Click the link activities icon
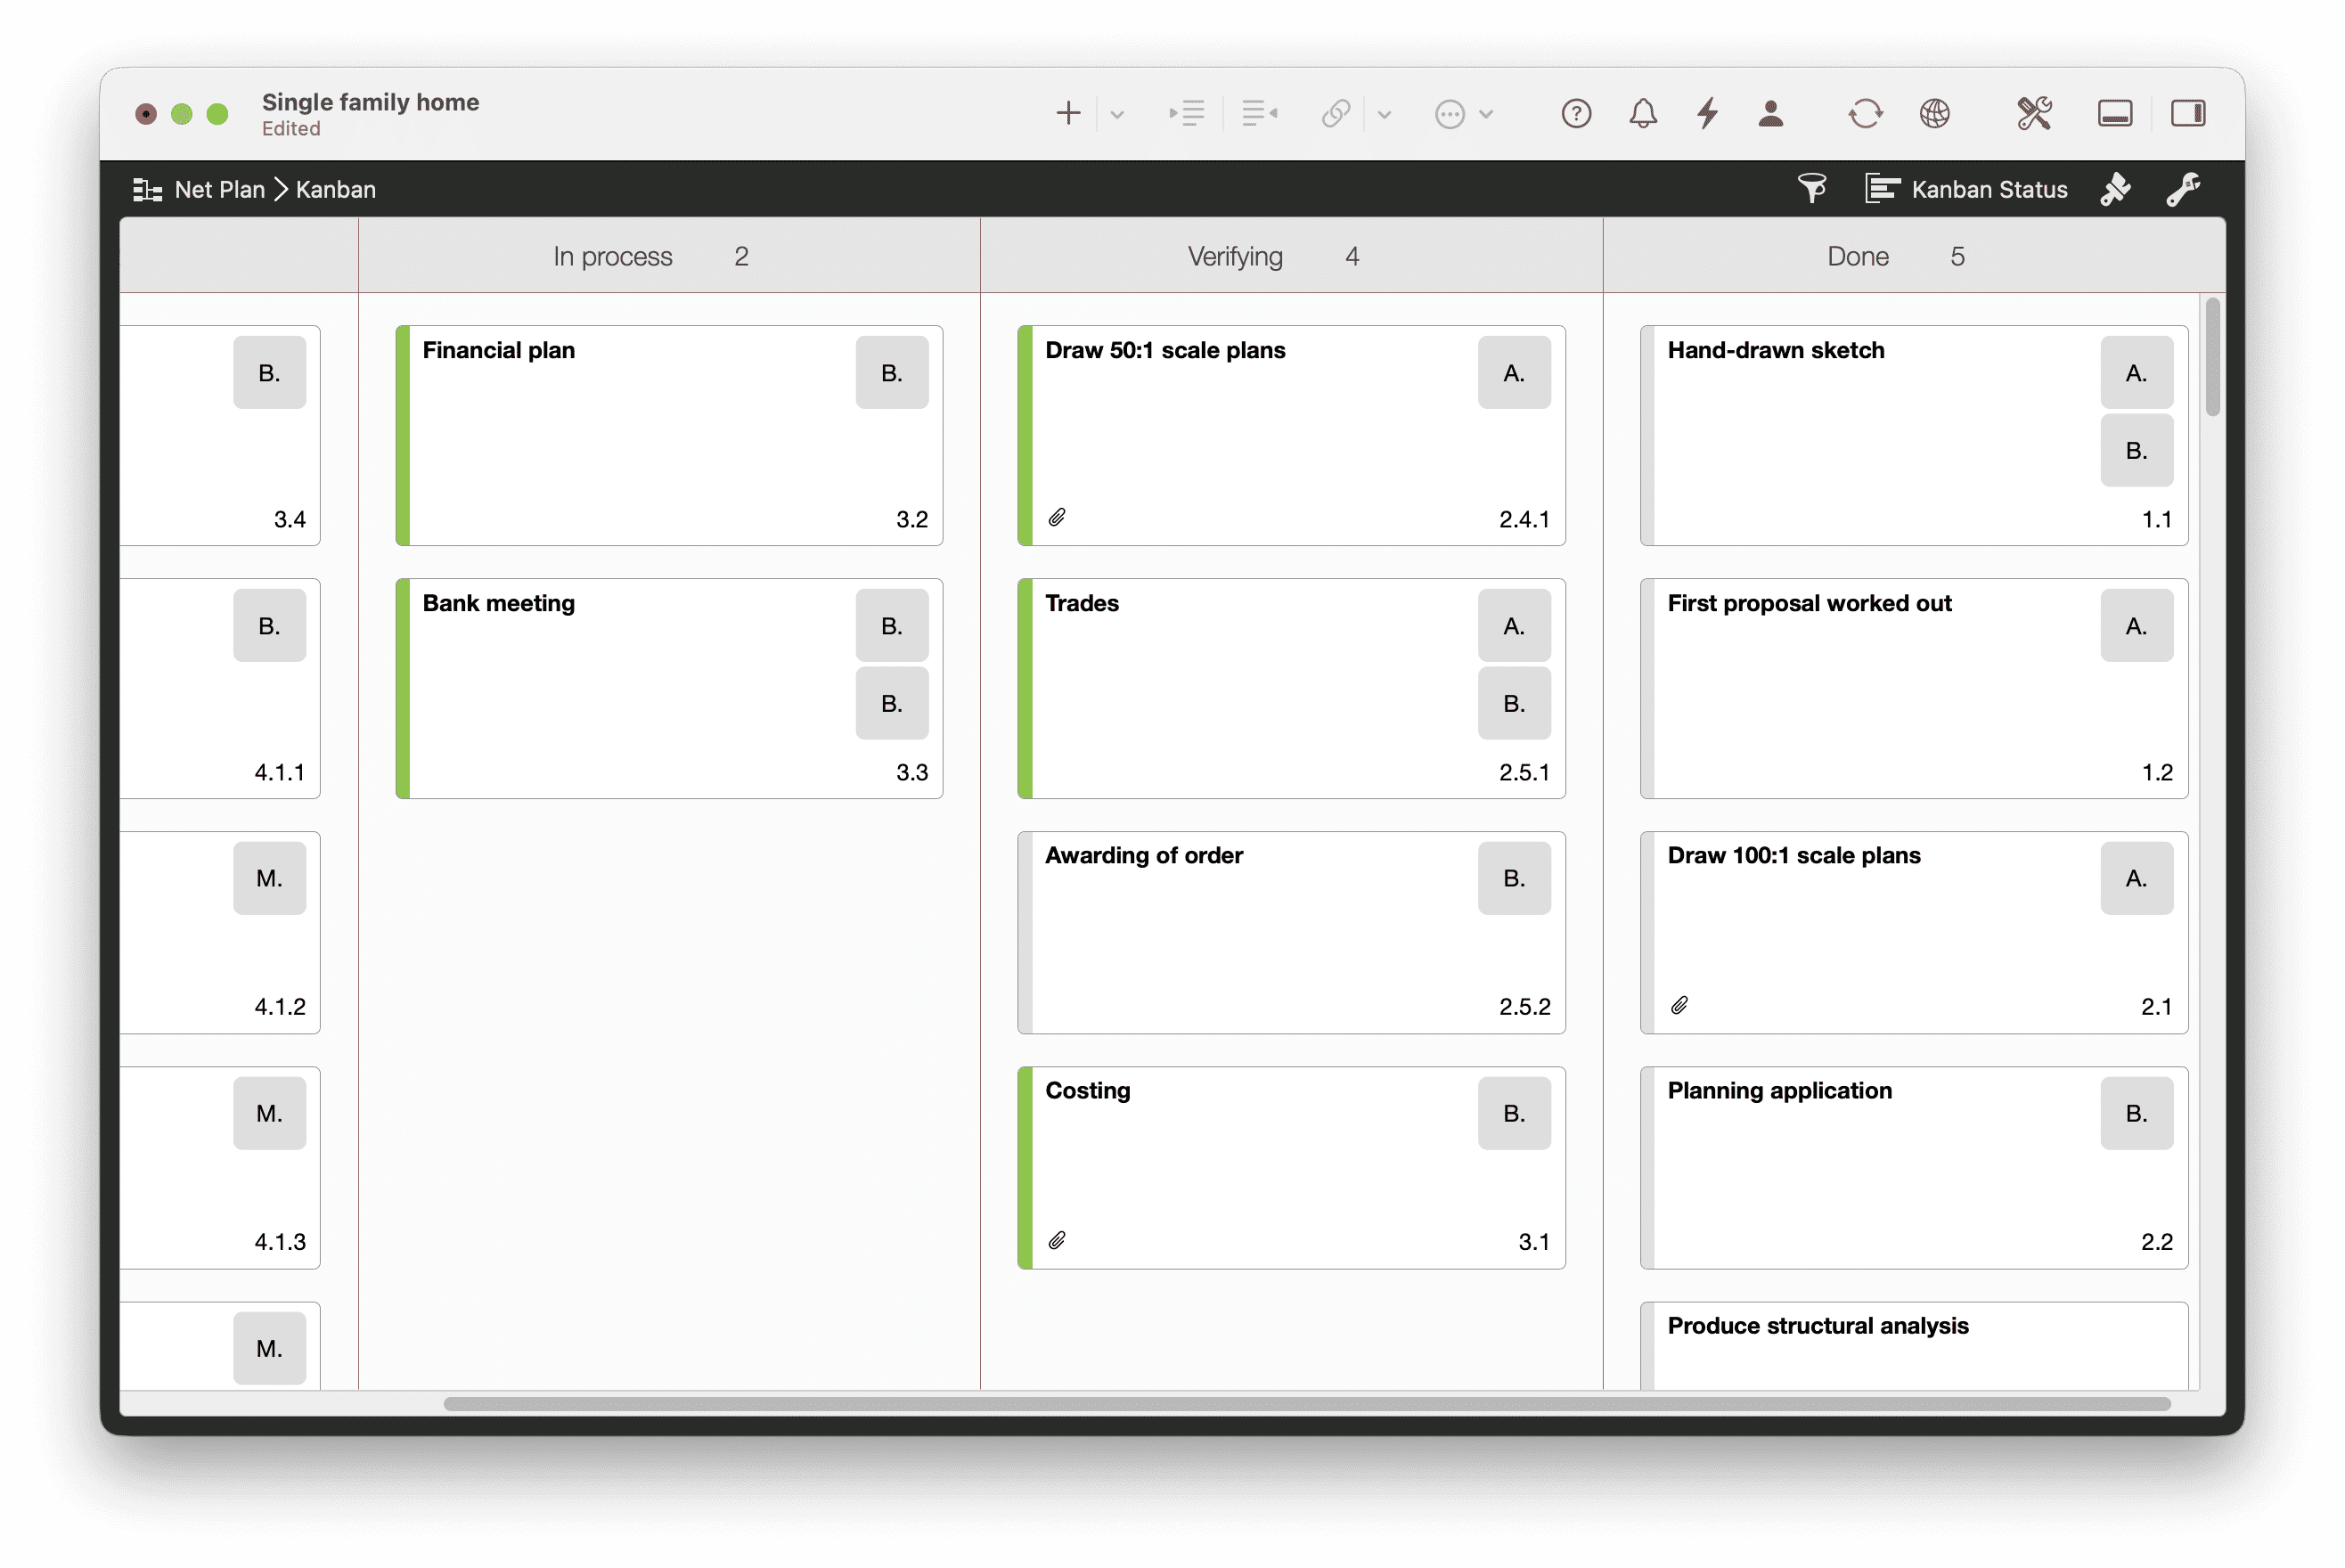The height and width of the screenshot is (1568, 2345). coord(1336,113)
